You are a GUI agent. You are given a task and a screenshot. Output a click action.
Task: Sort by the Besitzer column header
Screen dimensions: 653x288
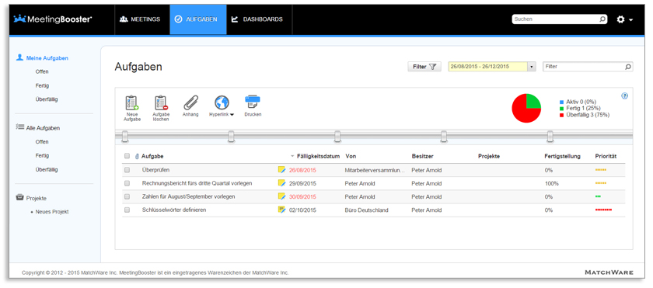pyautogui.click(x=422, y=156)
